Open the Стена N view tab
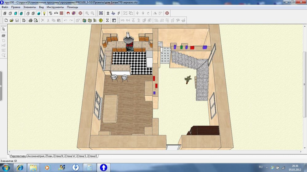Screen dimensions: 307x172 pos(58,156)
